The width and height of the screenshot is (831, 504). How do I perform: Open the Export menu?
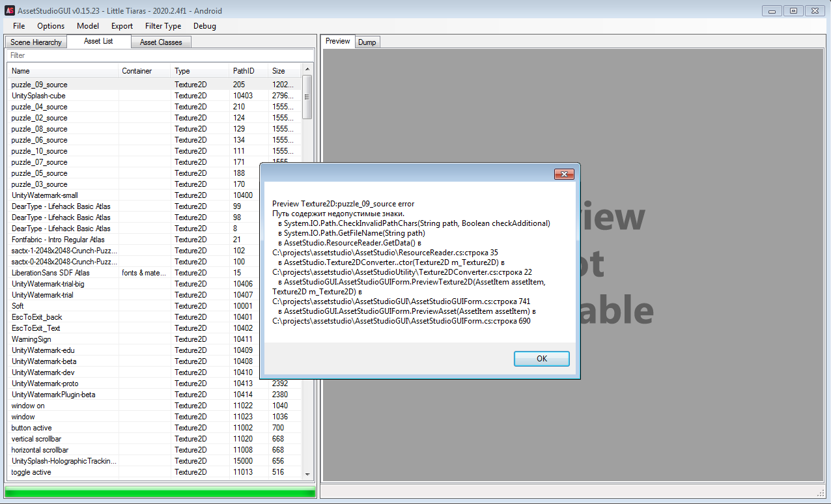[121, 26]
